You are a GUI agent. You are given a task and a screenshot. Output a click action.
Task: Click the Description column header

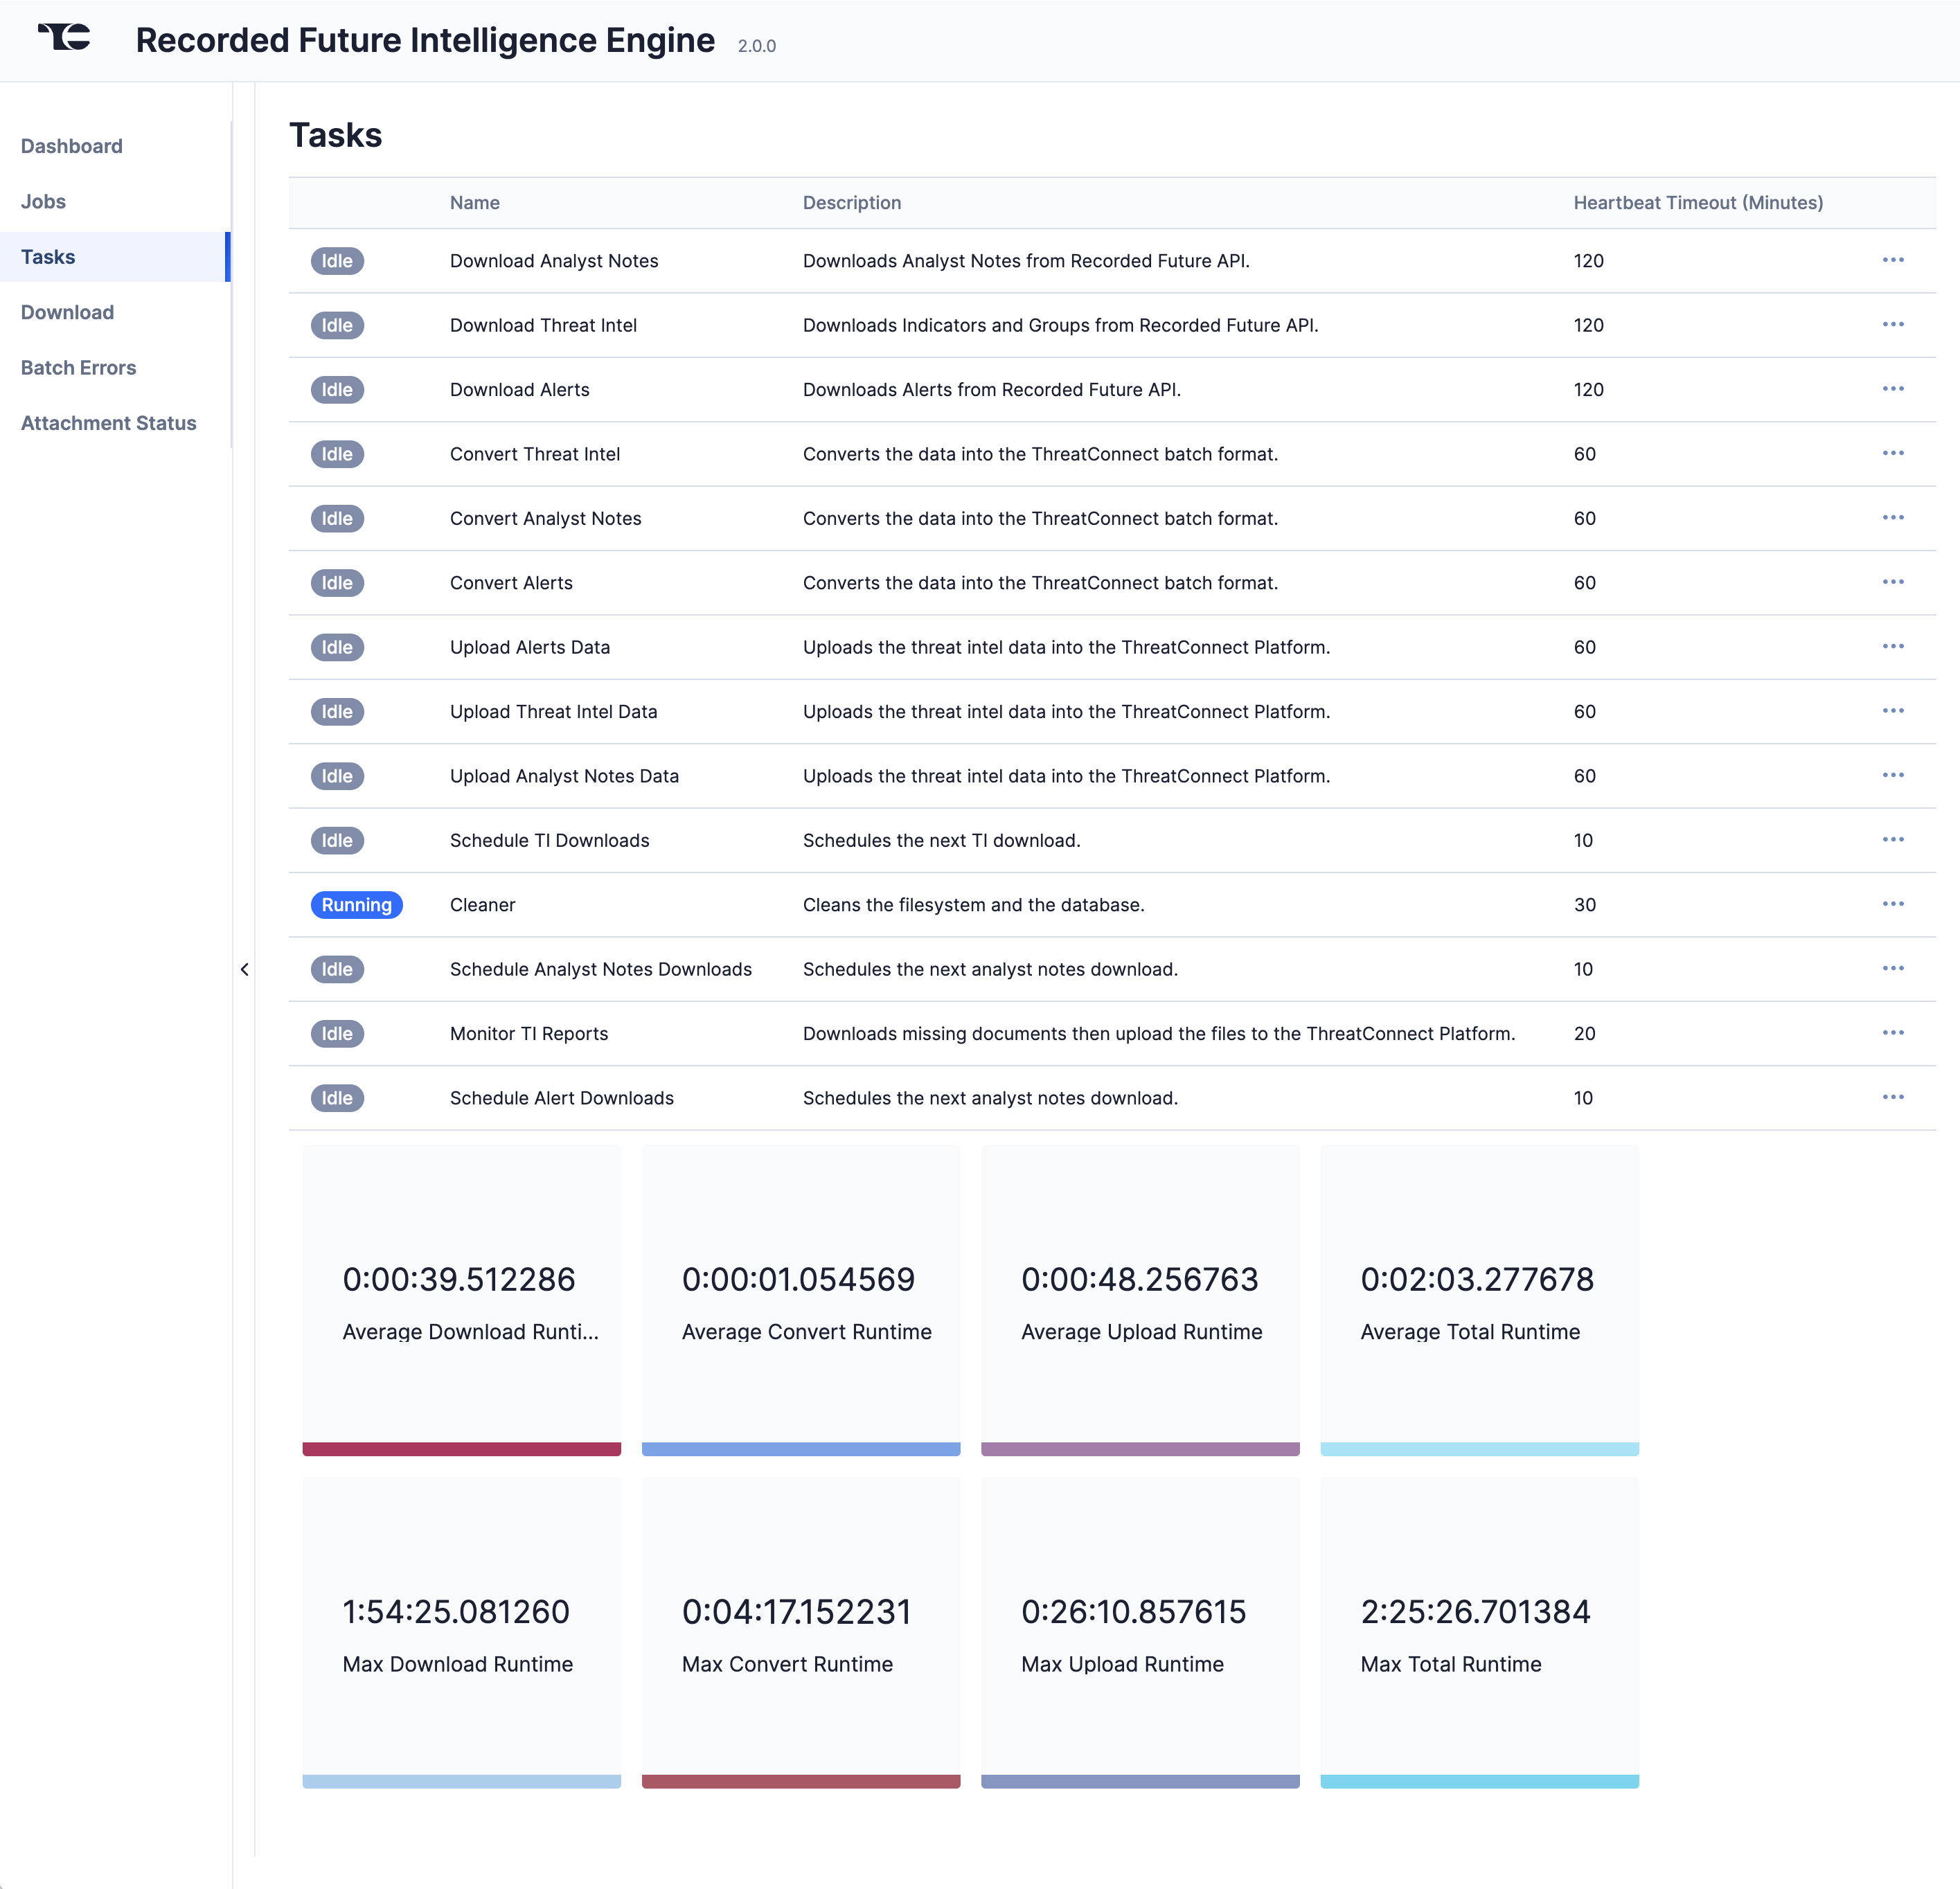(x=851, y=203)
